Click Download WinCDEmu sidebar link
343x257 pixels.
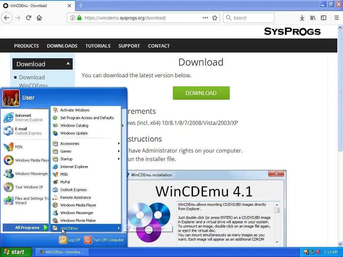[33, 81]
